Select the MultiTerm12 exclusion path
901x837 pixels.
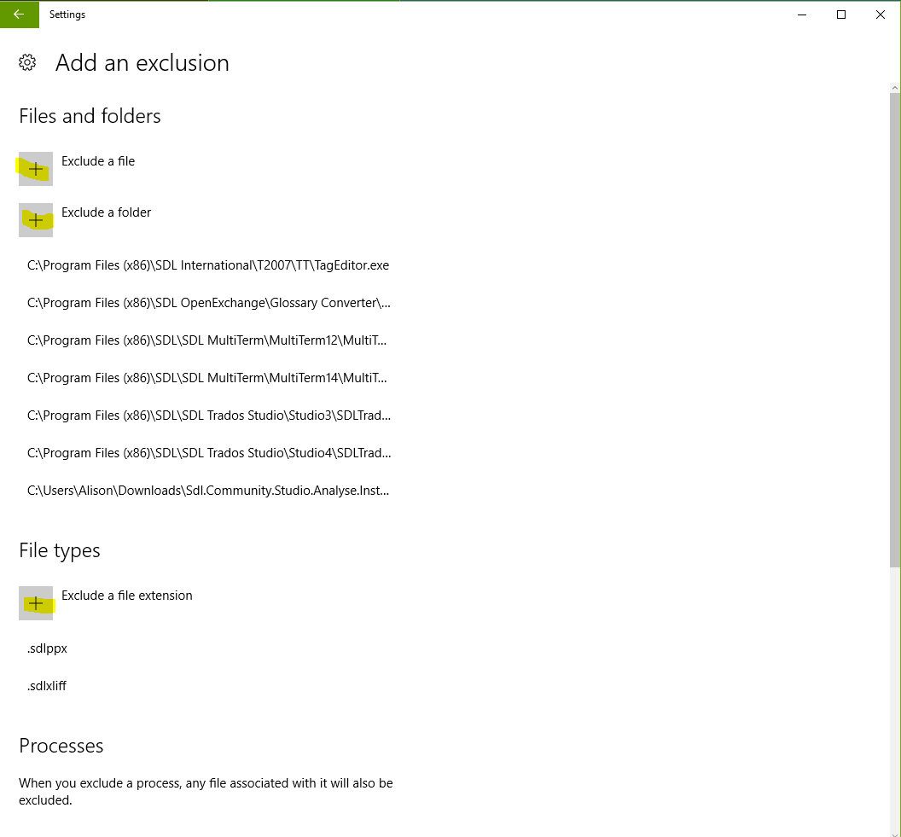tap(206, 340)
